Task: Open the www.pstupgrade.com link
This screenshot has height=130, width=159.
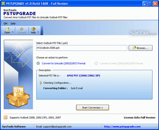Action: coord(122,127)
